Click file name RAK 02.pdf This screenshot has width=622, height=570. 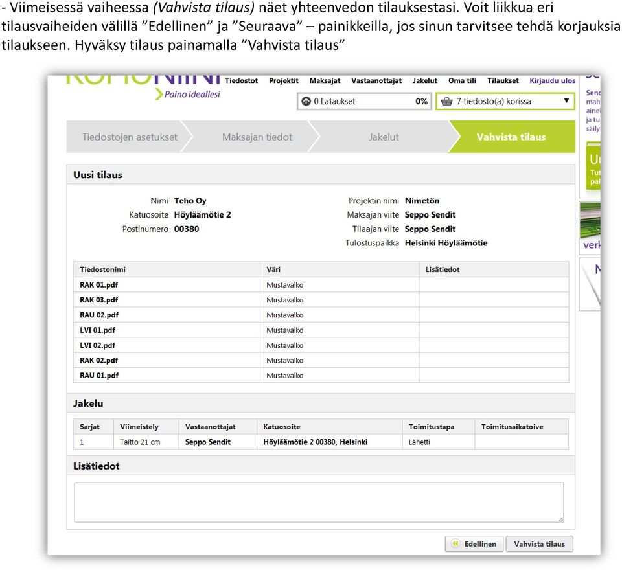pyautogui.click(x=98, y=360)
